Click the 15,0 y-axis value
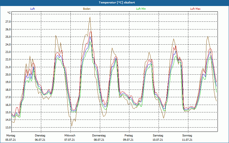229x143 pixels. pos(8,112)
